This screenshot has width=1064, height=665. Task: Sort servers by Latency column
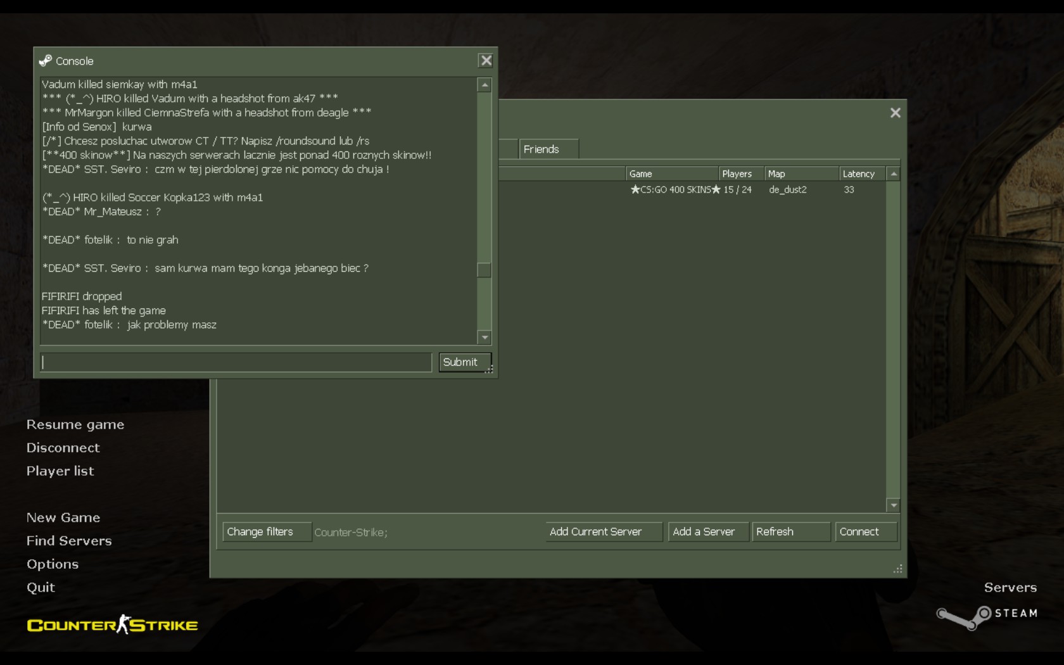point(858,174)
